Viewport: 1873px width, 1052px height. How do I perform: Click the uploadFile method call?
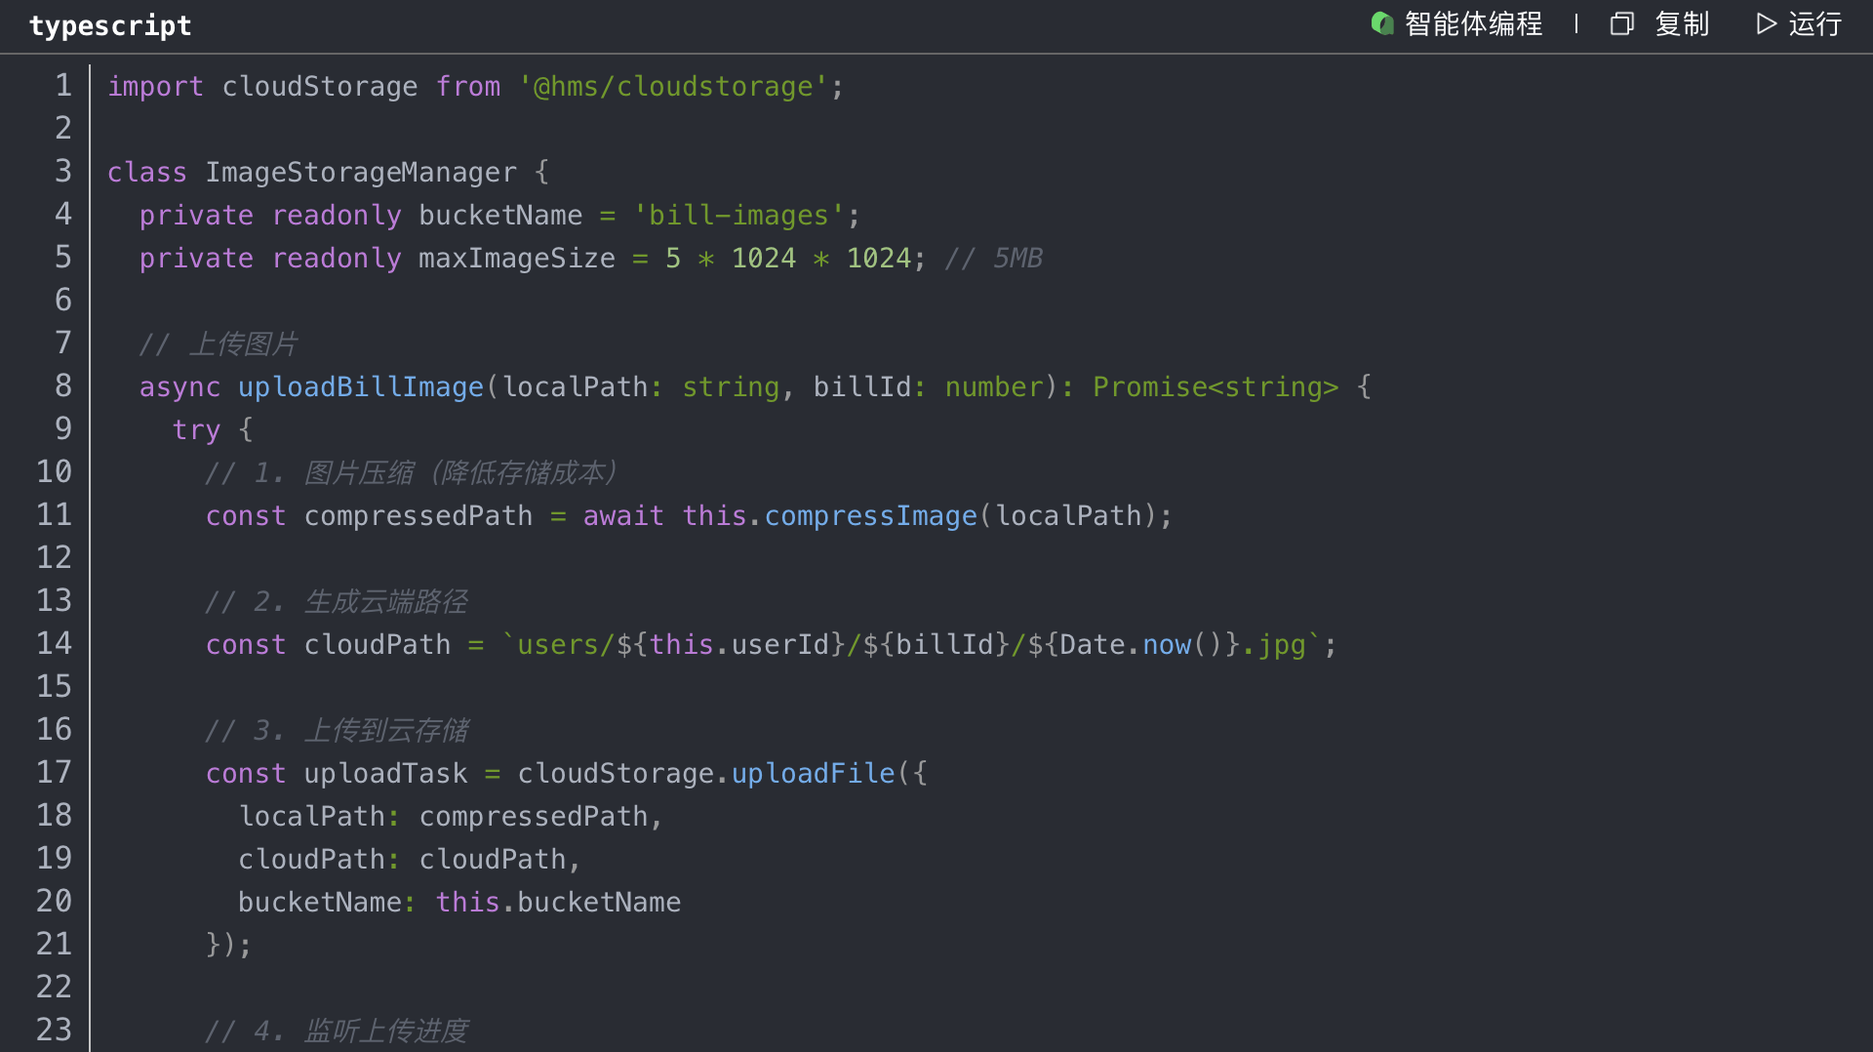(813, 774)
